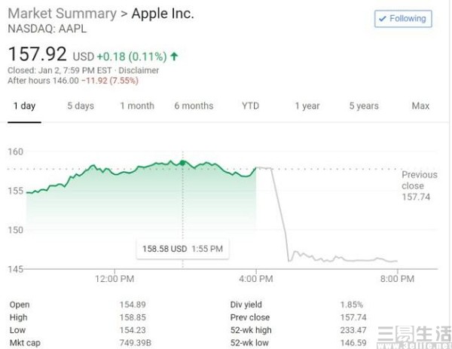Switch to the 1 month range
The image size is (452, 349).
137,106
